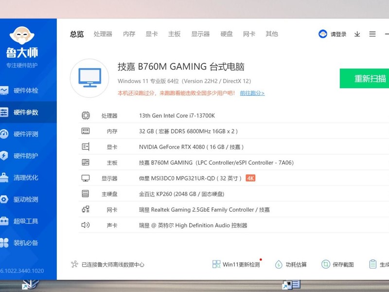Click Windows 11 专业版 64位 version text
Image resolution: width=389 pixels, height=292 pixels.
pos(184,81)
